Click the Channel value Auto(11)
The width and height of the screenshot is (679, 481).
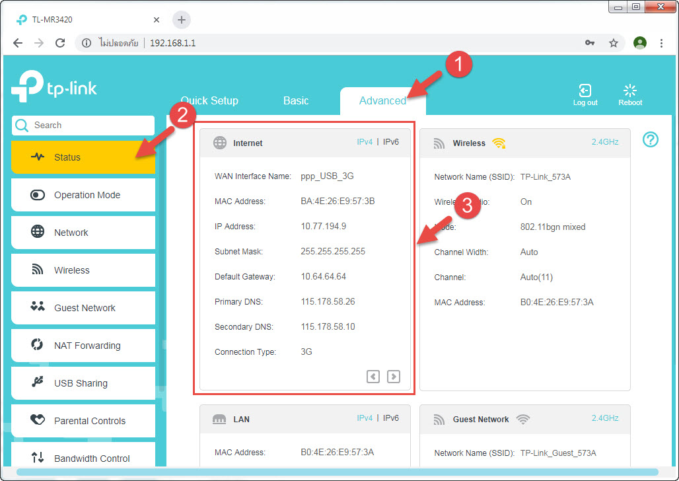click(536, 277)
